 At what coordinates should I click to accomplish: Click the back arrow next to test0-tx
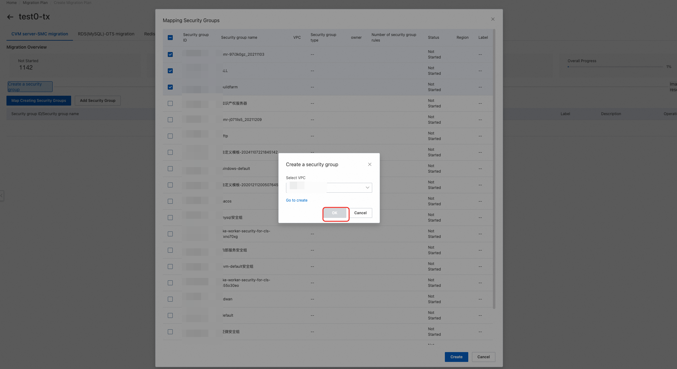click(10, 17)
